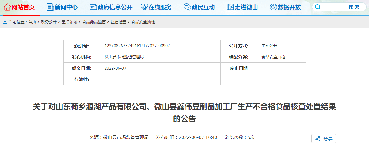Click the 公开方式 label cell
This screenshot has width=369, height=144.
tap(239, 46)
